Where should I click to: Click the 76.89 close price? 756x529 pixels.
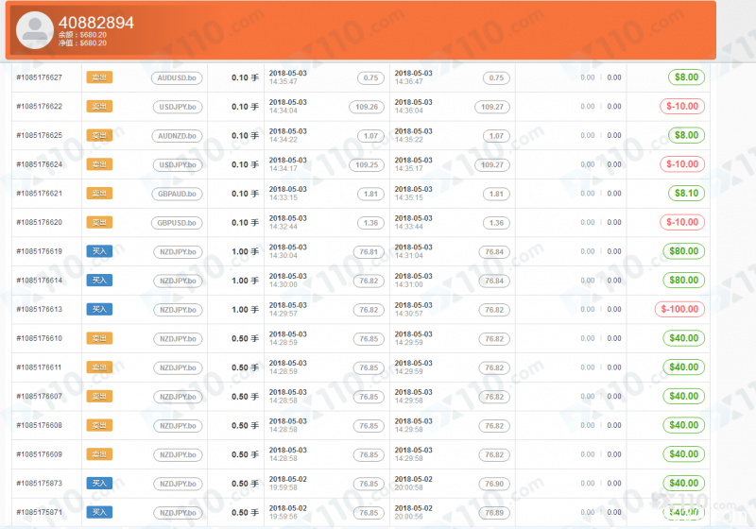(x=494, y=513)
